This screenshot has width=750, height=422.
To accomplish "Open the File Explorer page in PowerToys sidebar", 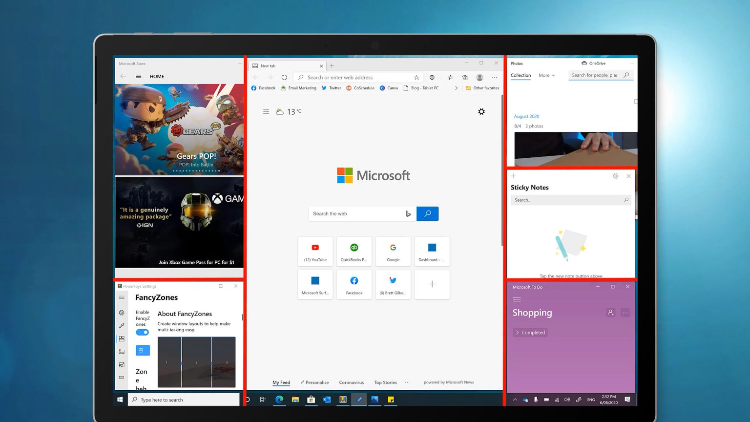I will click(x=122, y=352).
